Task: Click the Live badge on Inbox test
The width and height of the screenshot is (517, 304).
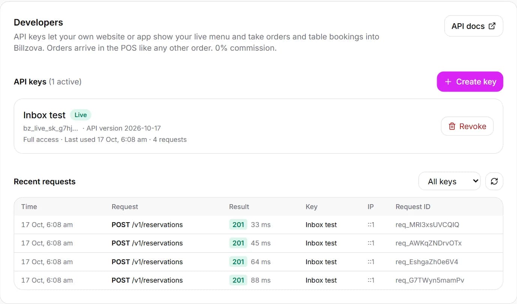Action: (81, 115)
